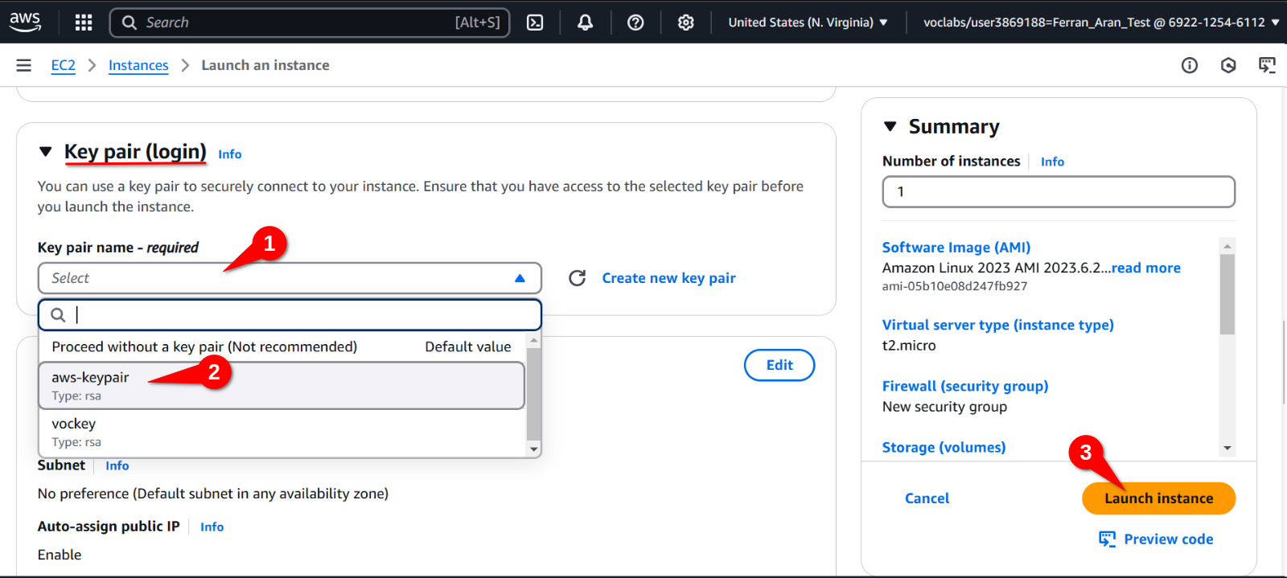Screen dimensions: 1287x578
Task: Close the Key pair name Select dropdown
Action: point(290,278)
